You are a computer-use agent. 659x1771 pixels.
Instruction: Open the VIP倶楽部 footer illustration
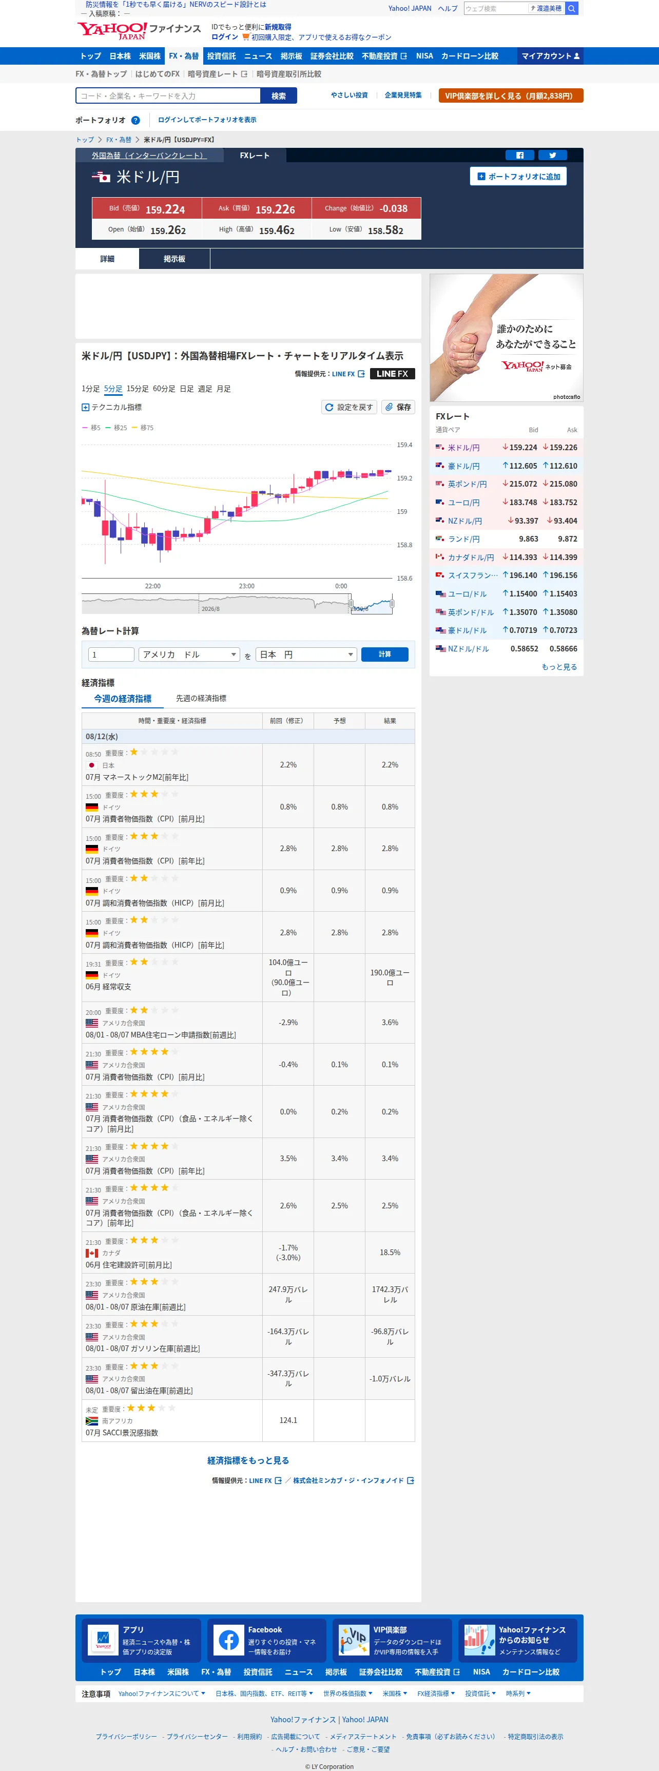click(x=354, y=1641)
